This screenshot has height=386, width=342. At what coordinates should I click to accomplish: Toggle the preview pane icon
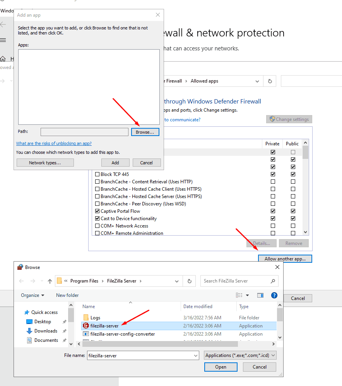point(260,295)
